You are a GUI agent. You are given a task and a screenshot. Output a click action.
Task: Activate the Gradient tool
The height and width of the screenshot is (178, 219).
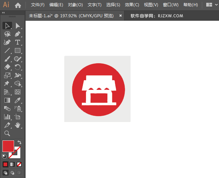(7, 100)
